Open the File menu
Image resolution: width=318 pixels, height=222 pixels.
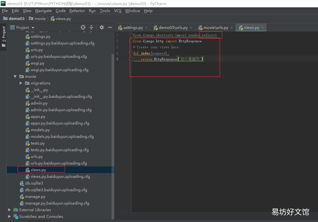pyautogui.click(x=5, y=11)
